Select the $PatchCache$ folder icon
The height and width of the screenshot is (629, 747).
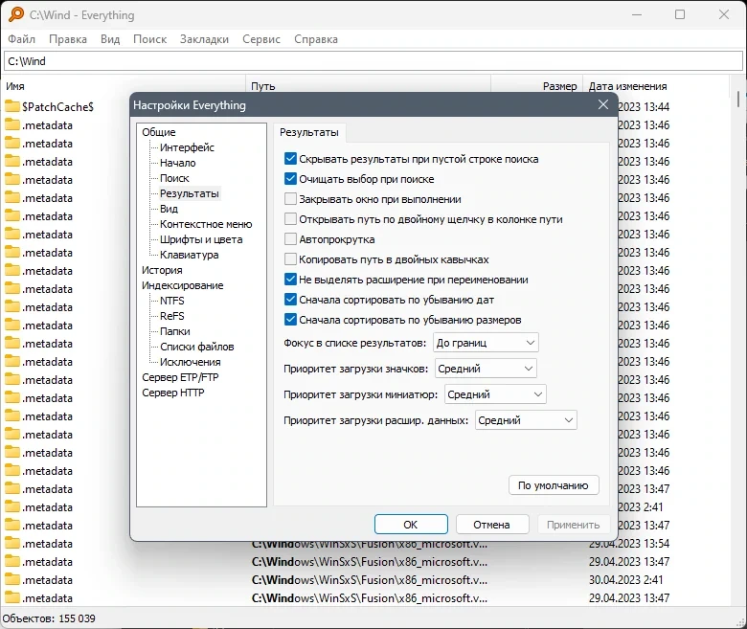pos(12,106)
